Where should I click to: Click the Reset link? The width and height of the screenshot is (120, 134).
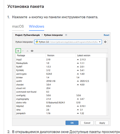pos(106,35)
